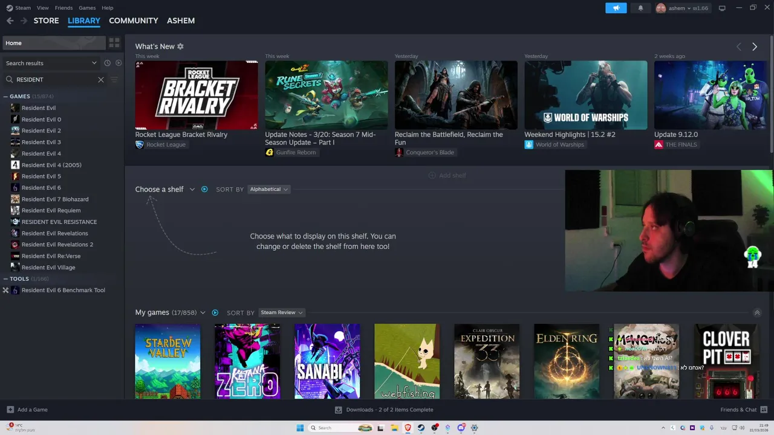Filter library by ready-to-play icon
Screen dimensions: 774x435
coord(119,63)
